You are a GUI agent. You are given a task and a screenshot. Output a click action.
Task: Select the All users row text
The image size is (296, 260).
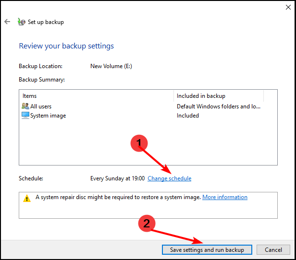pos(41,106)
